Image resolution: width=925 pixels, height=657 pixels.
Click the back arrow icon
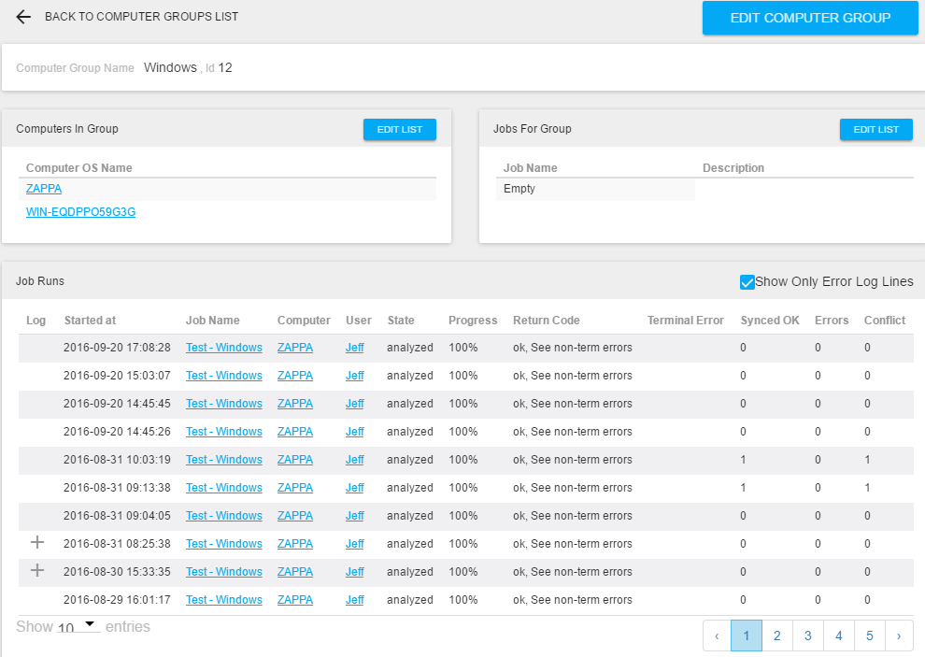[23, 17]
